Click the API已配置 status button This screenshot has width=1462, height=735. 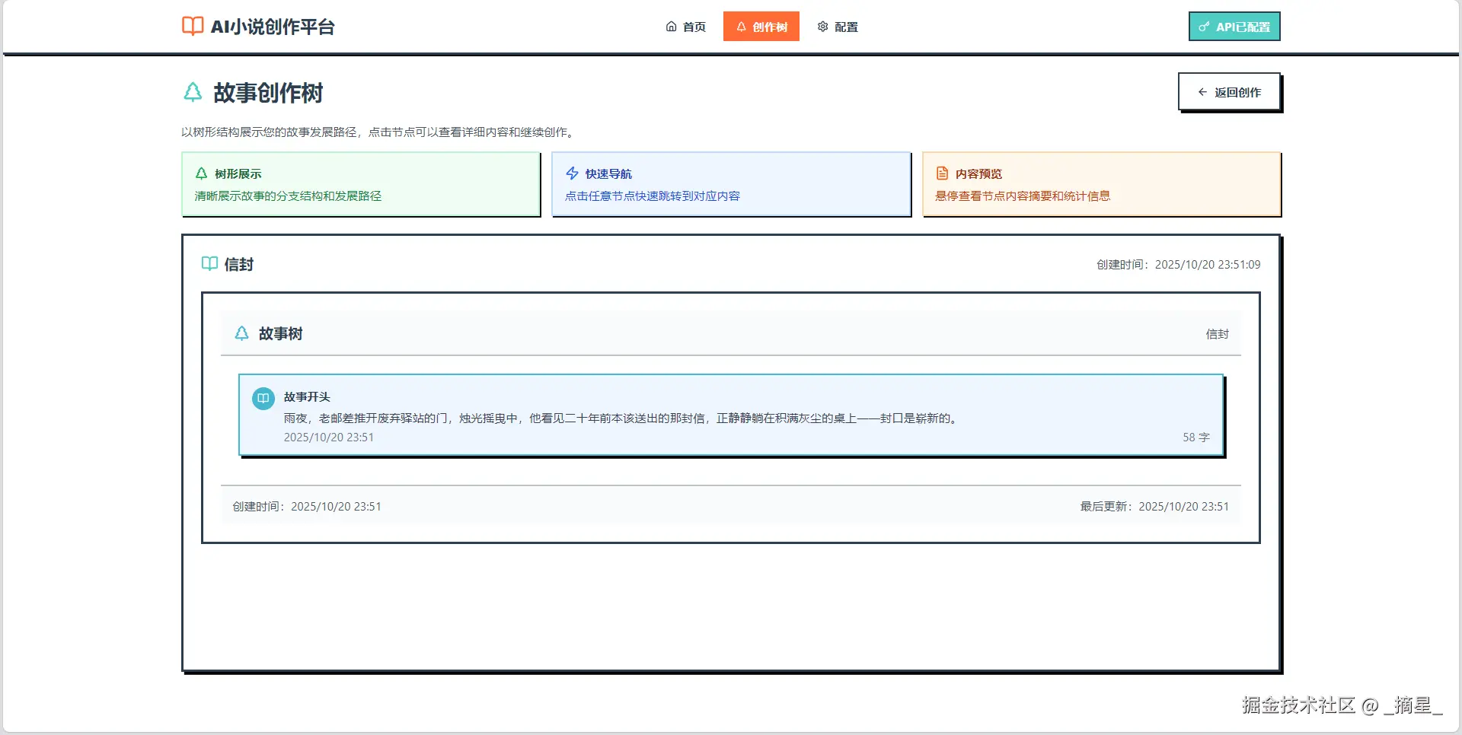(1234, 27)
